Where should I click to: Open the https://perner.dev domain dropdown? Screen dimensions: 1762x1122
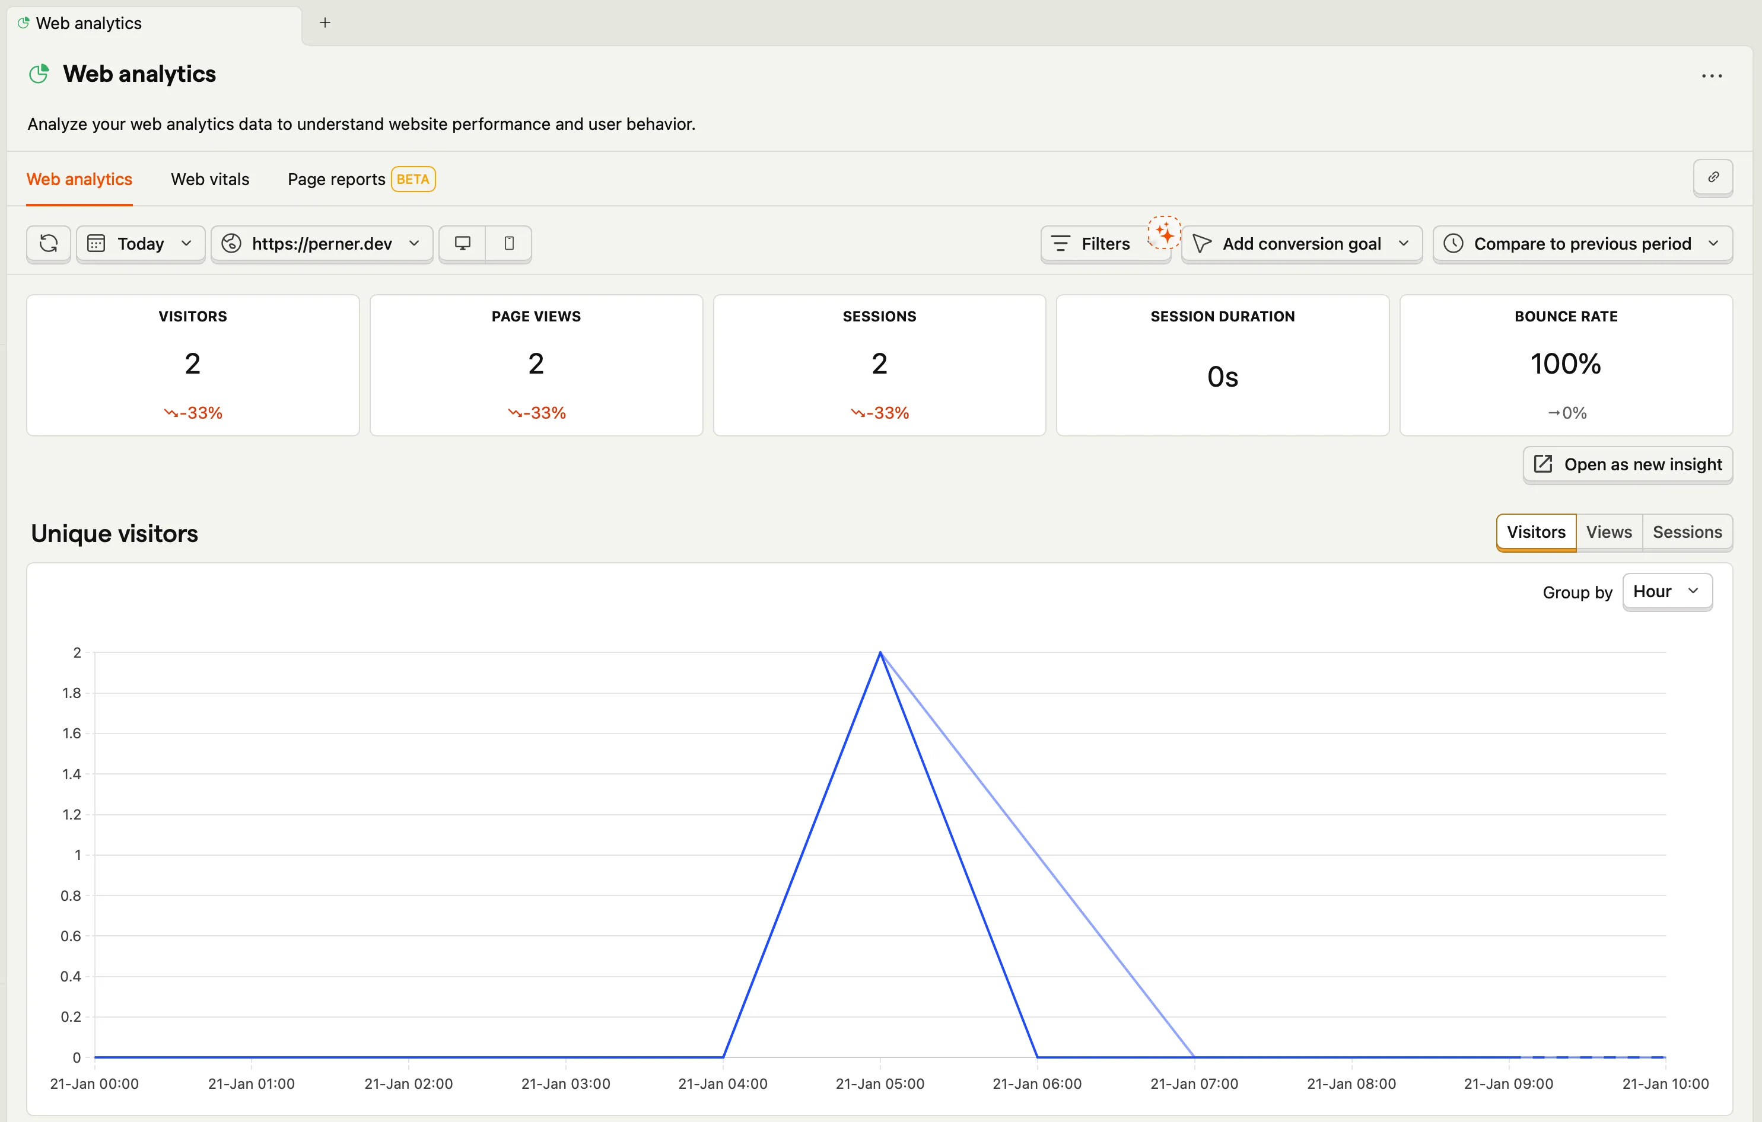point(322,244)
